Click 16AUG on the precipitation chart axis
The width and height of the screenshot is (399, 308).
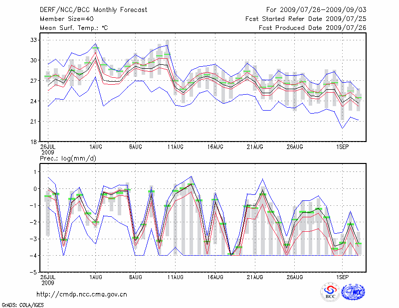(215, 277)
